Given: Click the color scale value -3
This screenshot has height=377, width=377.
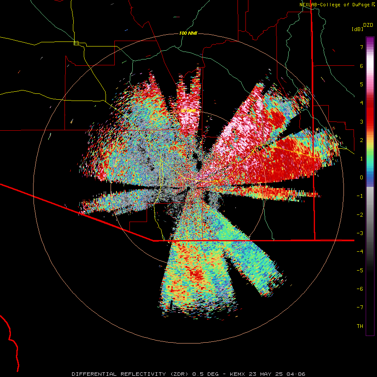Looking at the screenshot, I should (x=360, y=233).
